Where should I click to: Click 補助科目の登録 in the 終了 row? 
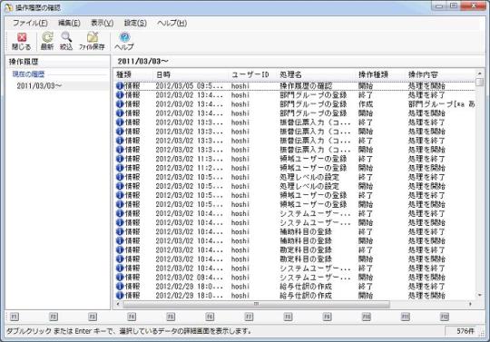pos(306,231)
